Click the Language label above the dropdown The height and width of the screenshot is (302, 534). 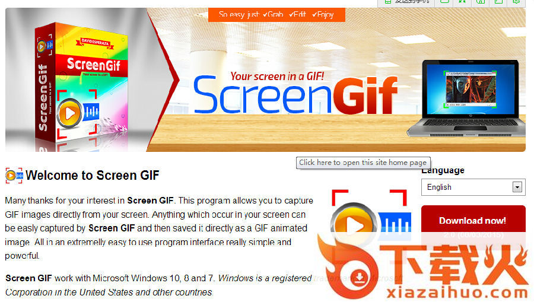coord(443,170)
